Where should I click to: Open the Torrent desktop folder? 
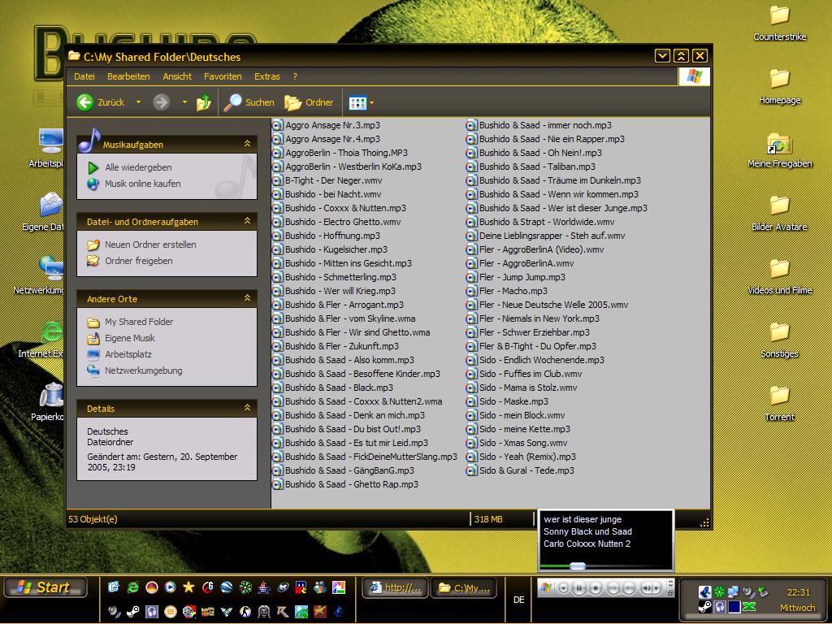(x=779, y=396)
